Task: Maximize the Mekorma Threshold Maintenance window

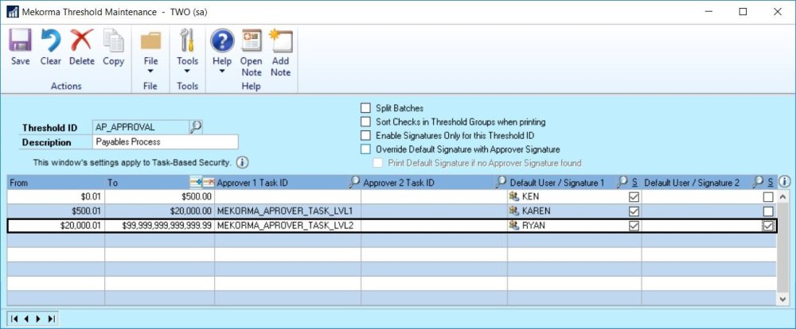Action: coord(743,12)
